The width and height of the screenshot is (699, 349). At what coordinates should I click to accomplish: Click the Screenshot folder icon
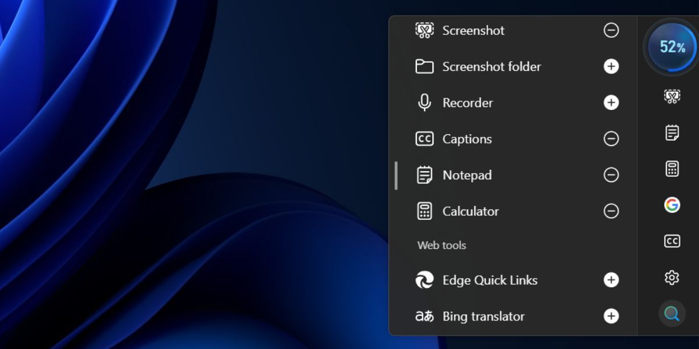pyautogui.click(x=423, y=66)
